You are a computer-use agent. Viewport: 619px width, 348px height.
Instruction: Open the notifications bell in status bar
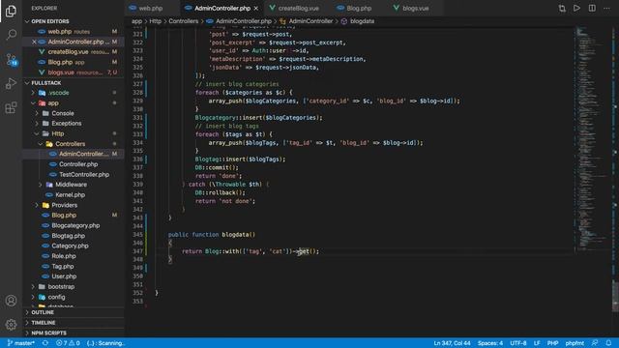point(608,343)
